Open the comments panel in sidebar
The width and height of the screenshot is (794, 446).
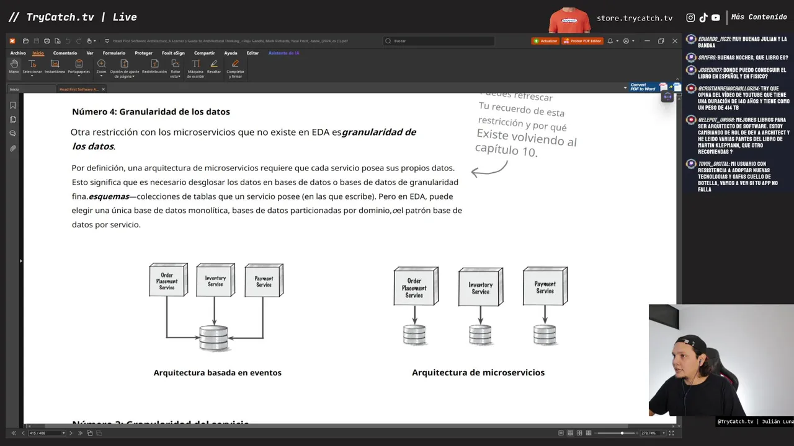[x=12, y=134]
